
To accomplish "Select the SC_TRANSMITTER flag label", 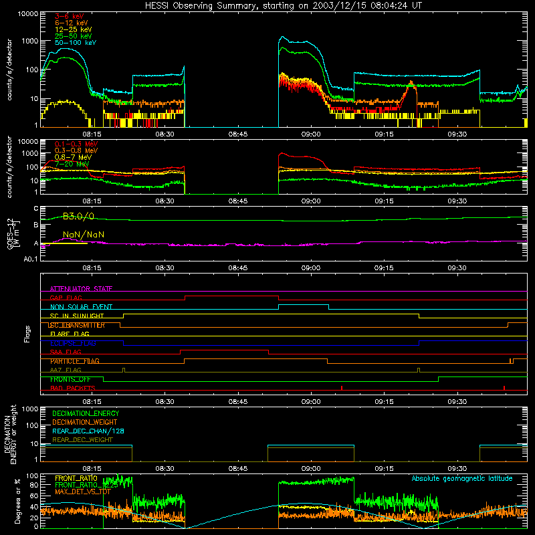I will (77, 325).
